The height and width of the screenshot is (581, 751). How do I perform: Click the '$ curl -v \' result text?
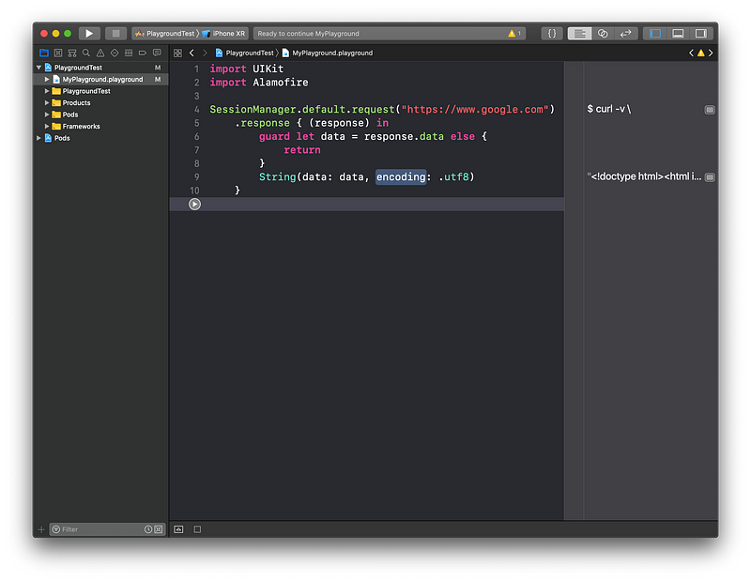click(608, 109)
